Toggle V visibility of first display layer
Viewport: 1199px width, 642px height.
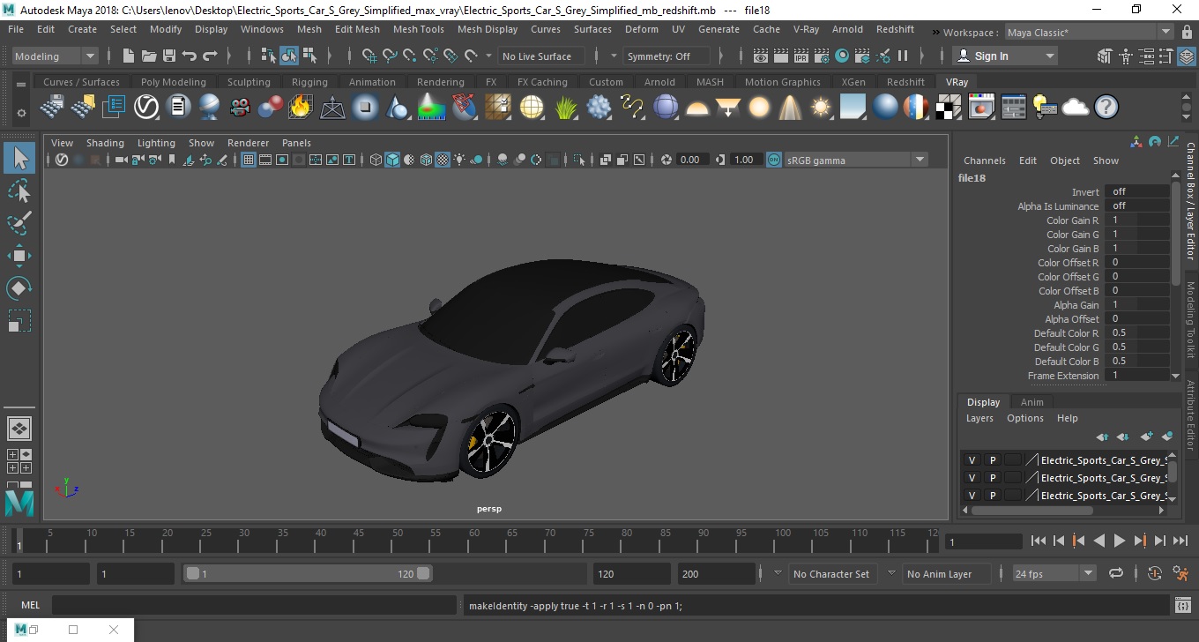coord(972,460)
